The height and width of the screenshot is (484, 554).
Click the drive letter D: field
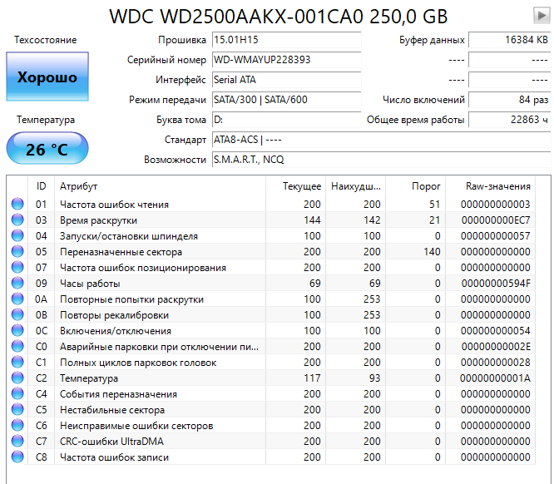point(286,120)
